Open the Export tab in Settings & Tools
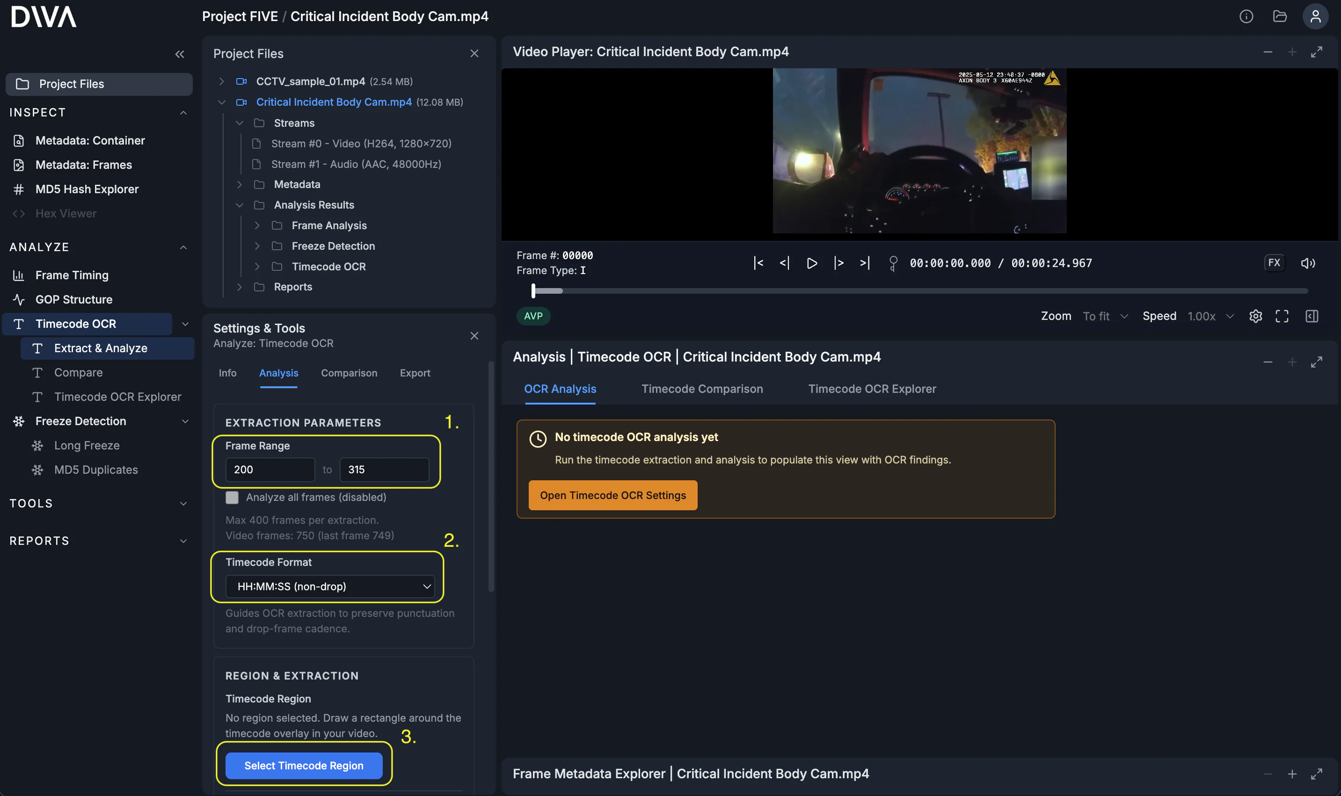 click(415, 373)
